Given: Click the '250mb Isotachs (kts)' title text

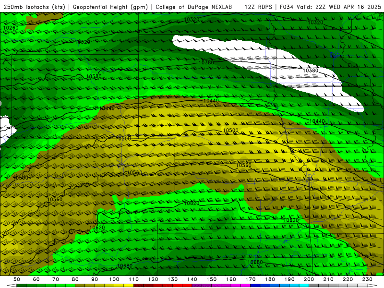Looking at the screenshot, I should pos(35,7).
